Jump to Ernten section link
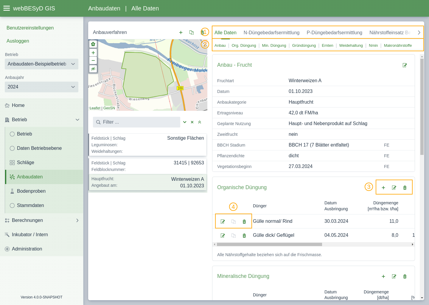This screenshot has width=429, height=305. coord(327,46)
